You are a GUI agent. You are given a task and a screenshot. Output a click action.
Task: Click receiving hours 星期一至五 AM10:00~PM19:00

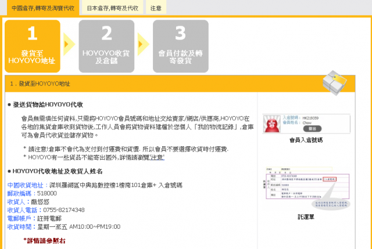(79, 227)
